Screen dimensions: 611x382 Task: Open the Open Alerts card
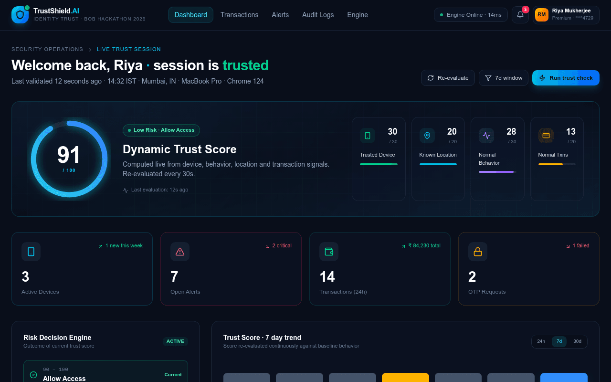(x=231, y=269)
